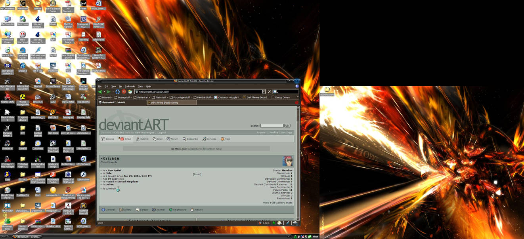Image resolution: width=524 pixels, height=239 pixels.
Task: Open the Neighbours tab on the profile
Action: 178,210
